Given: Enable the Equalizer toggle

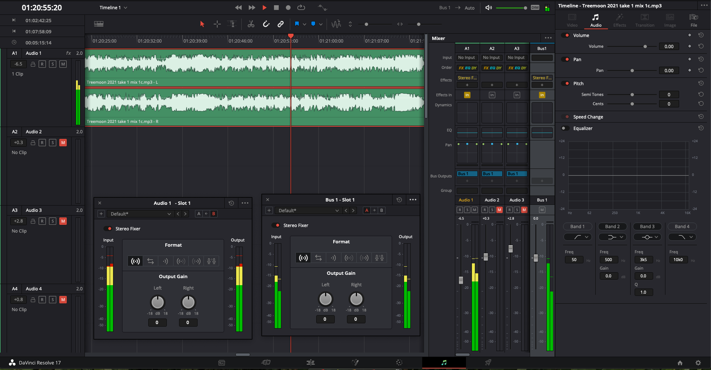Looking at the screenshot, I should click(x=565, y=128).
